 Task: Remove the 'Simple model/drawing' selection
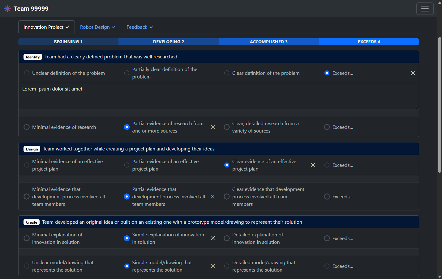click(x=213, y=266)
